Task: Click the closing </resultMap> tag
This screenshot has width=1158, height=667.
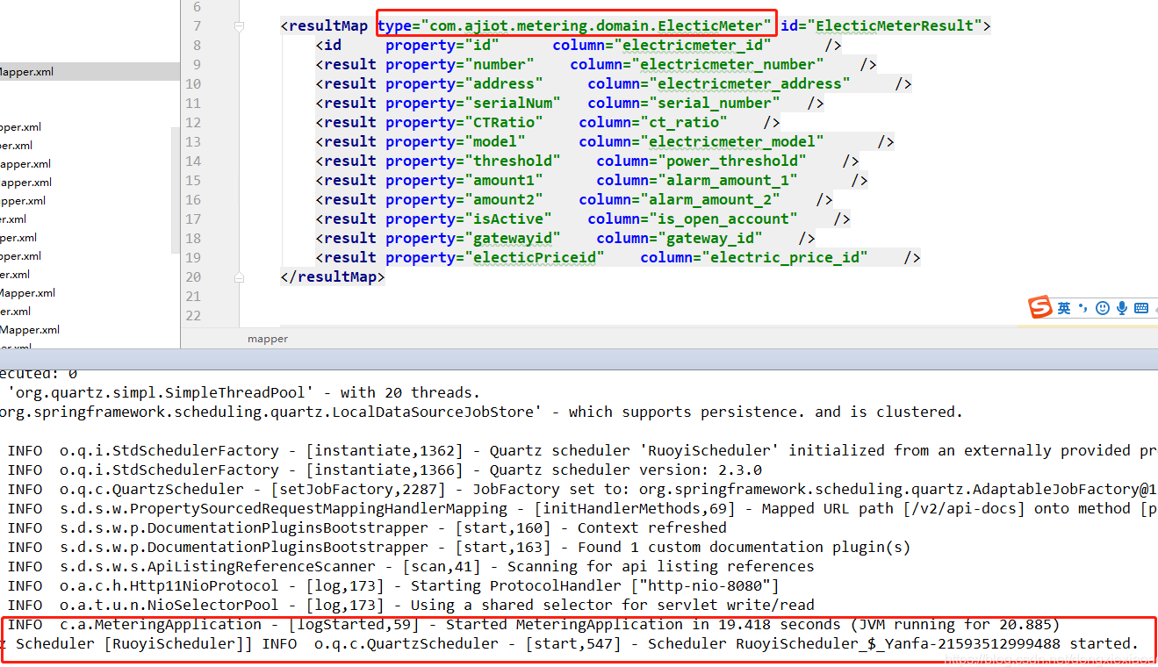Action: tap(333, 277)
